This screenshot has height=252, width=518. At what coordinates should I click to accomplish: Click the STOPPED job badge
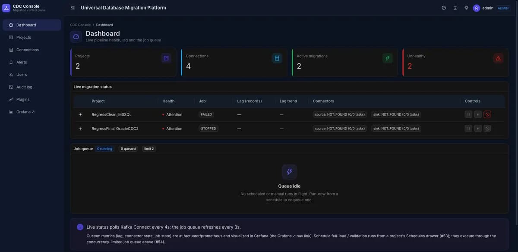[208, 129]
